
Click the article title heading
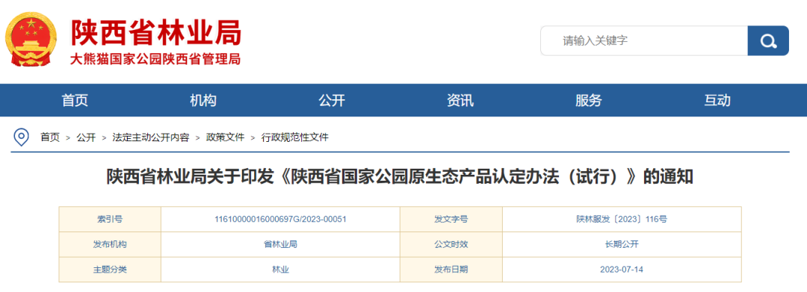tap(400, 176)
